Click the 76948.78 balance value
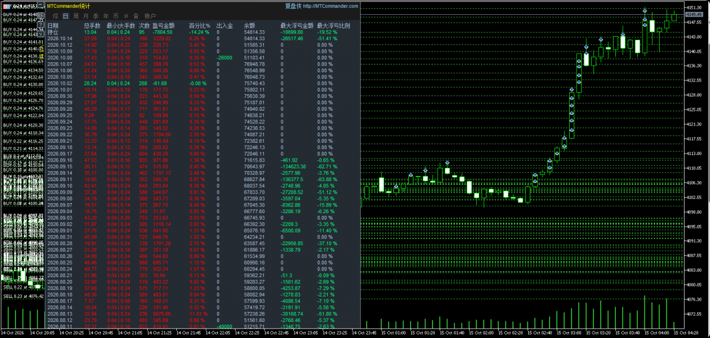 [254, 64]
